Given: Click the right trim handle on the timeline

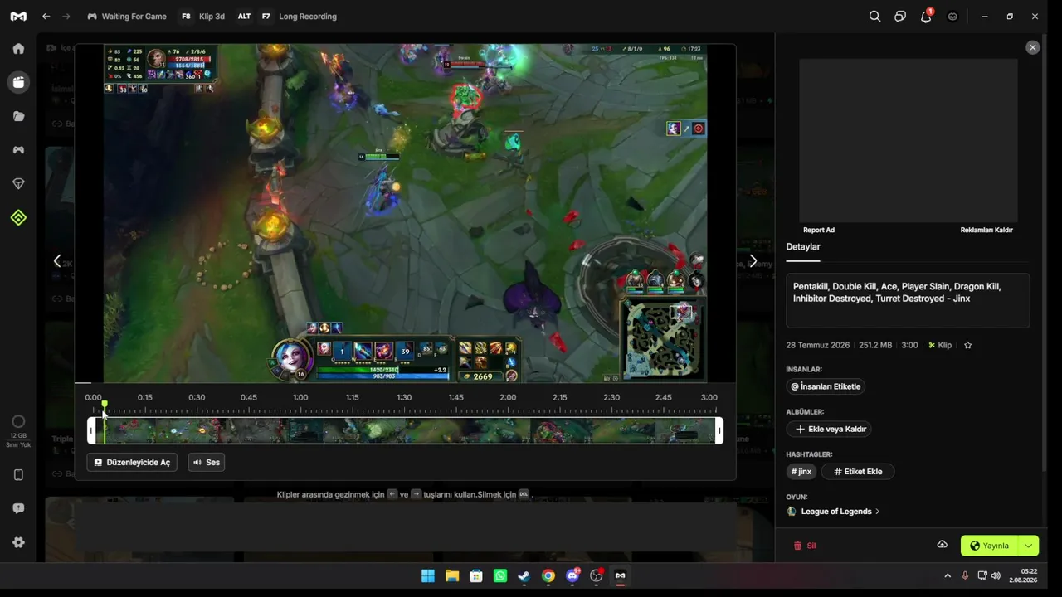Looking at the screenshot, I should click(719, 430).
